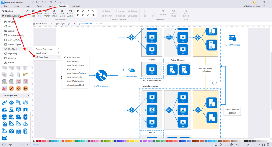Choose the straight line drawing tool
272x147 pixels.
tap(93, 11)
